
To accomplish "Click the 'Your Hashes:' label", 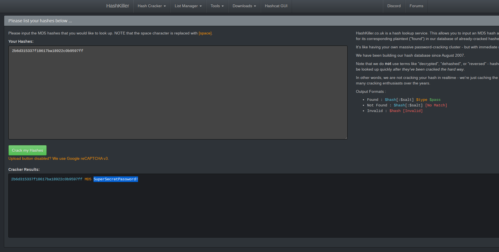I will [21, 41].
